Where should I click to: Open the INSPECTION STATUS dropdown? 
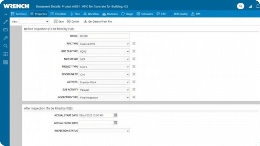104,130
